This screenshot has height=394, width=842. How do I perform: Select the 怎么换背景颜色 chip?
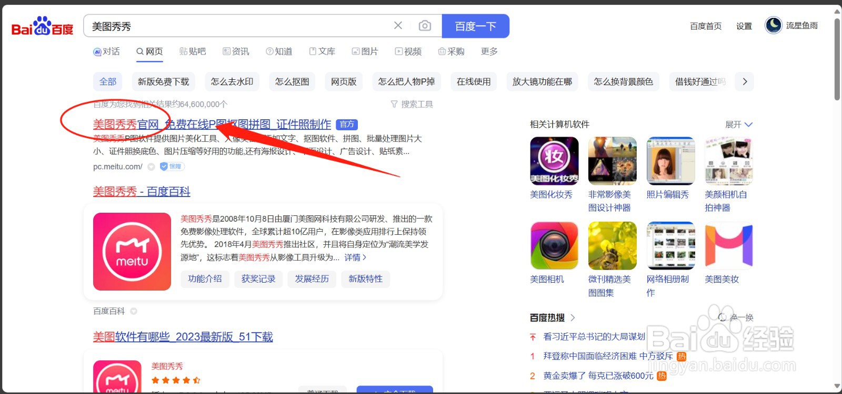pyautogui.click(x=624, y=81)
